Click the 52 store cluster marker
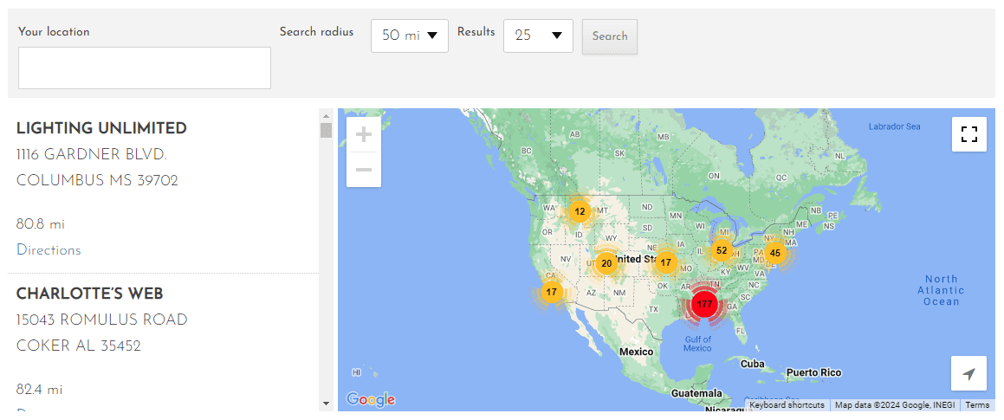The height and width of the screenshot is (420, 1004). pyautogui.click(x=722, y=251)
